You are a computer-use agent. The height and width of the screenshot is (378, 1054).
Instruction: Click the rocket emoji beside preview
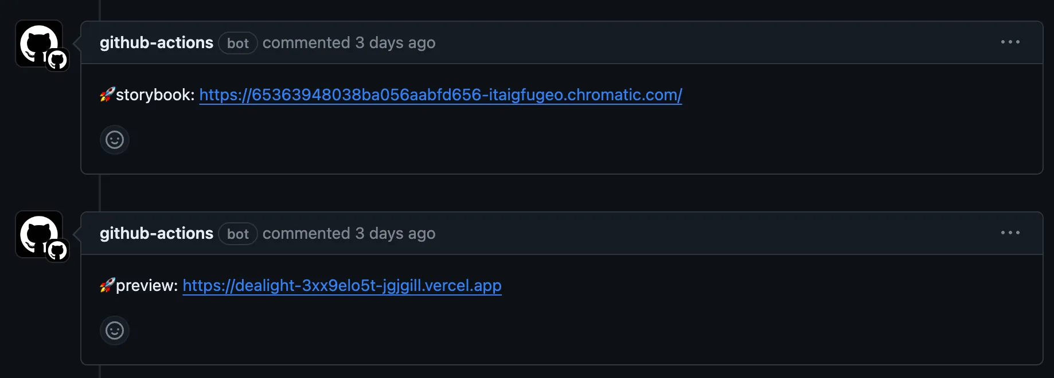(x=106, y=285)
